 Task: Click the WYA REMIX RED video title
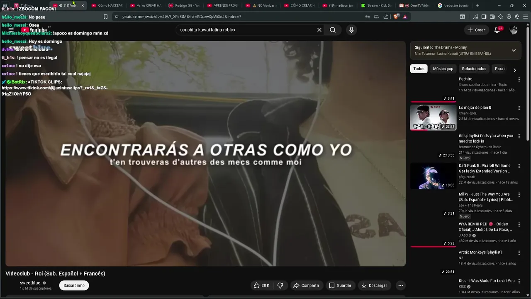click(x=486, y=227)
